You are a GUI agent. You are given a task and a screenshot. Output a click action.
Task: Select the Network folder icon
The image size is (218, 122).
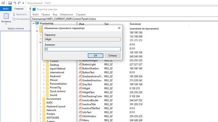(x=44, y=110)
